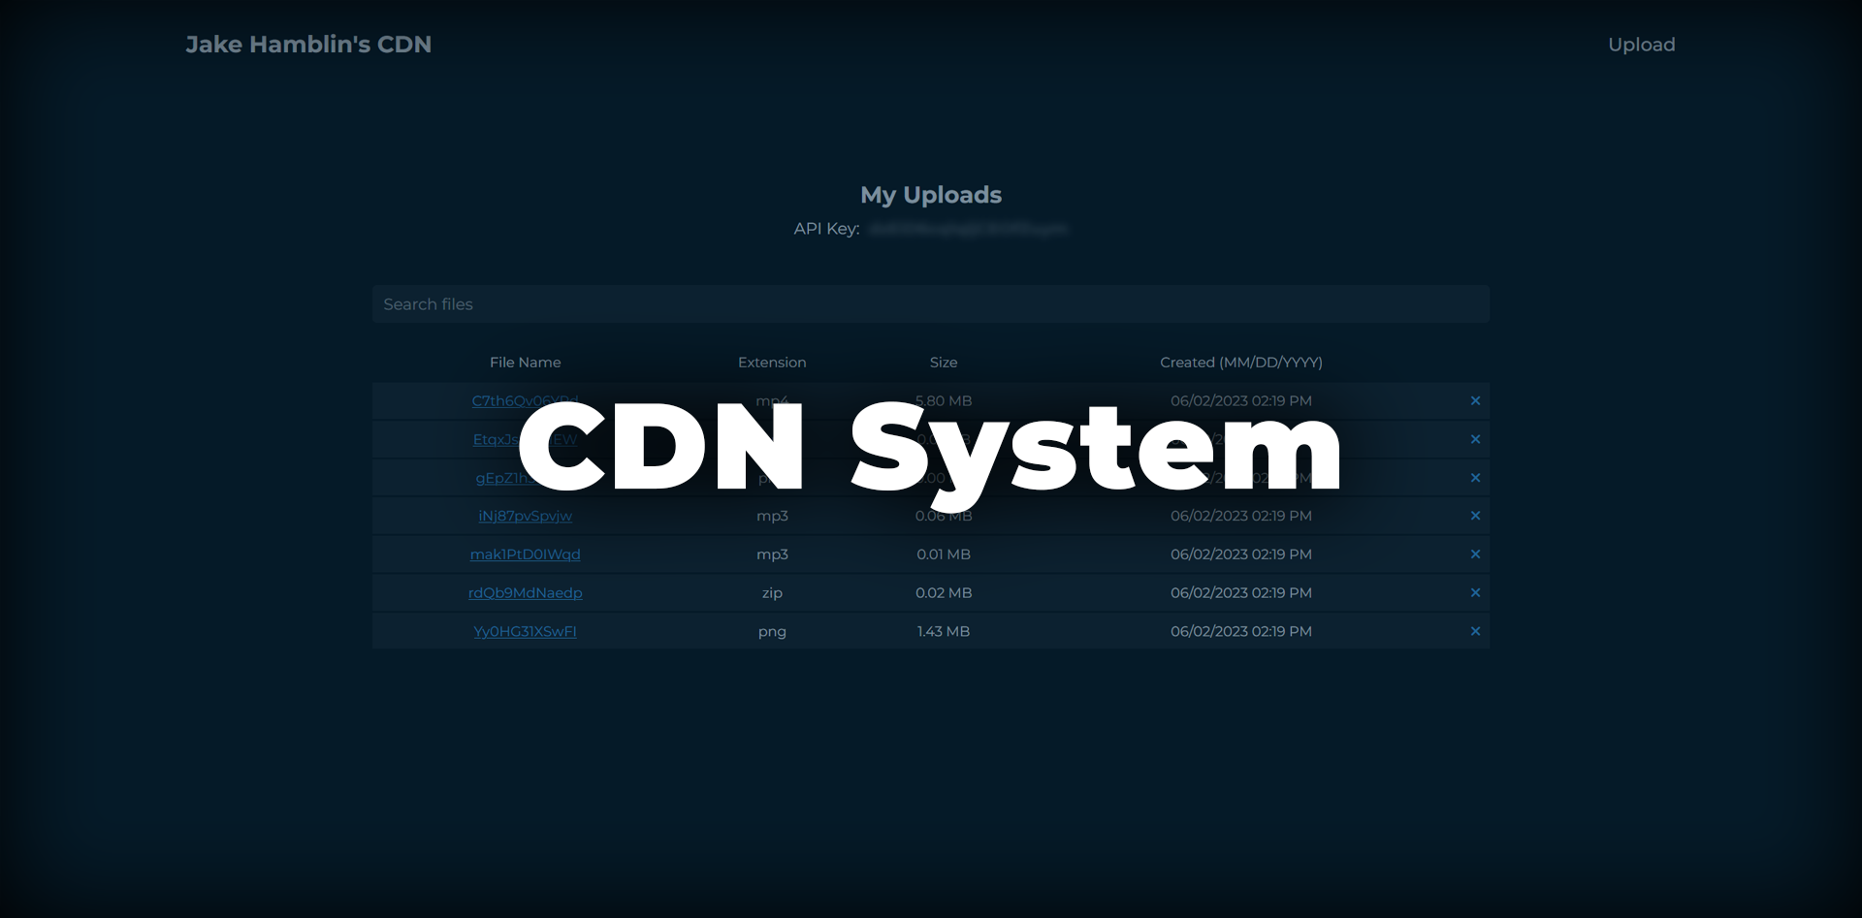Click the X icon on the gEpZ1h row
Image resolution: width=1862 pixels, height=918 pixels.
coord(1475,477)
